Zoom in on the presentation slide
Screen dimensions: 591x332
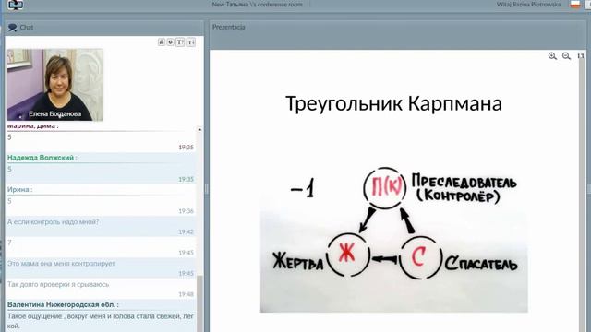point(552,56)
